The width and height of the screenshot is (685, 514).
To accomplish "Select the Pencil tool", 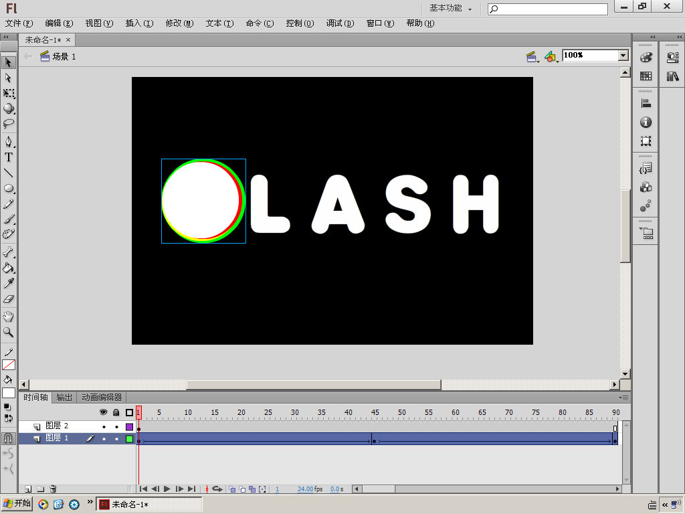I will (x=8, y=204).
